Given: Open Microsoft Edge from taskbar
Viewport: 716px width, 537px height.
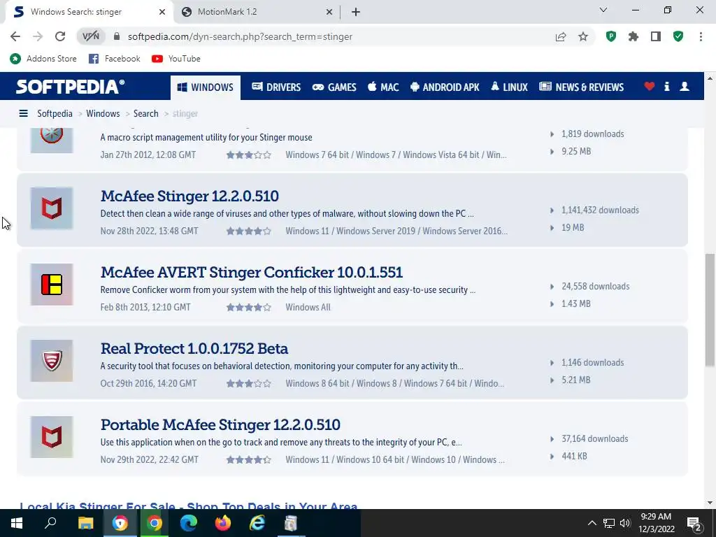Looking at the screenshot, I should pos(188,523).
